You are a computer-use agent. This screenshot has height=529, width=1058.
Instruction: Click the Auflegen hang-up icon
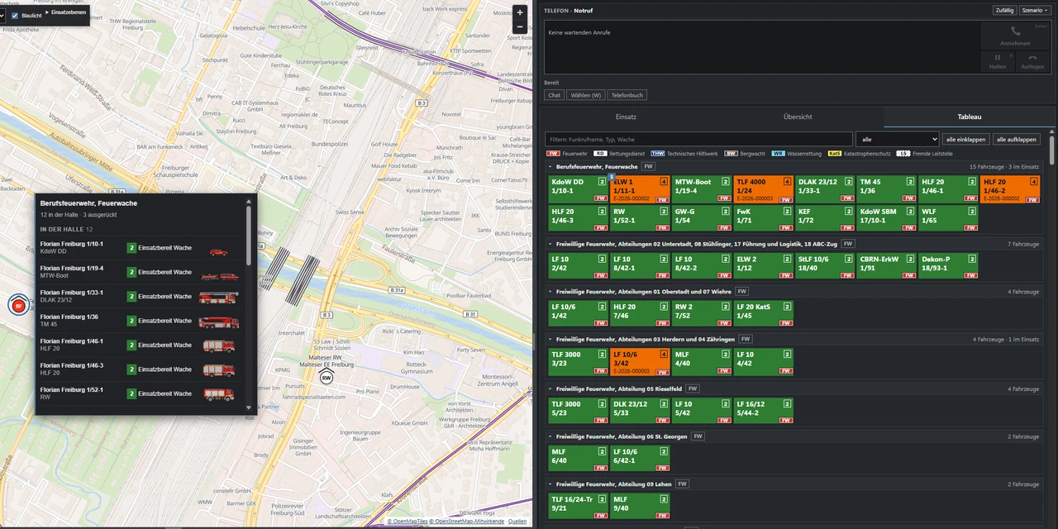[1032, 58]
